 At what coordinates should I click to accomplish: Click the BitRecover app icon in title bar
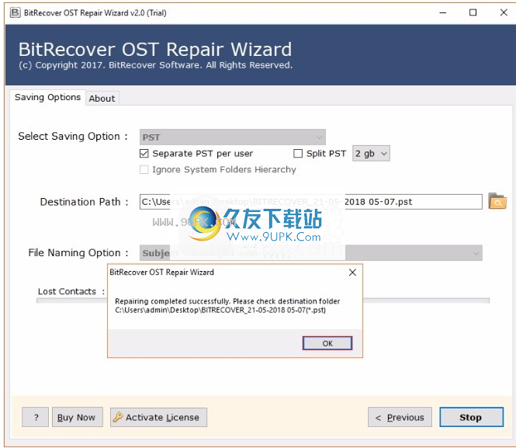(x=16, y=12)
